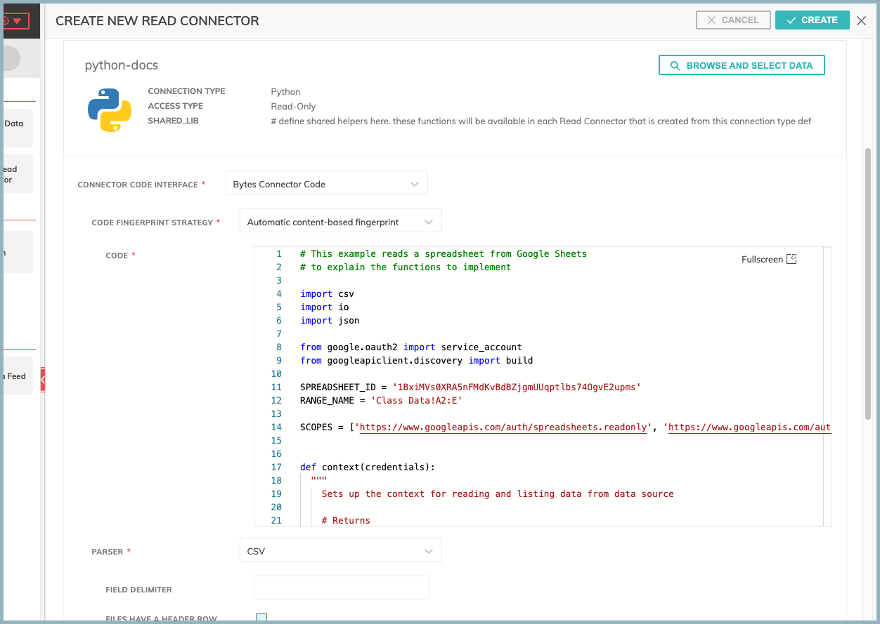Click the Python logo icon
Viewport: 880px width, 624px height.
(x=110, y=110)
